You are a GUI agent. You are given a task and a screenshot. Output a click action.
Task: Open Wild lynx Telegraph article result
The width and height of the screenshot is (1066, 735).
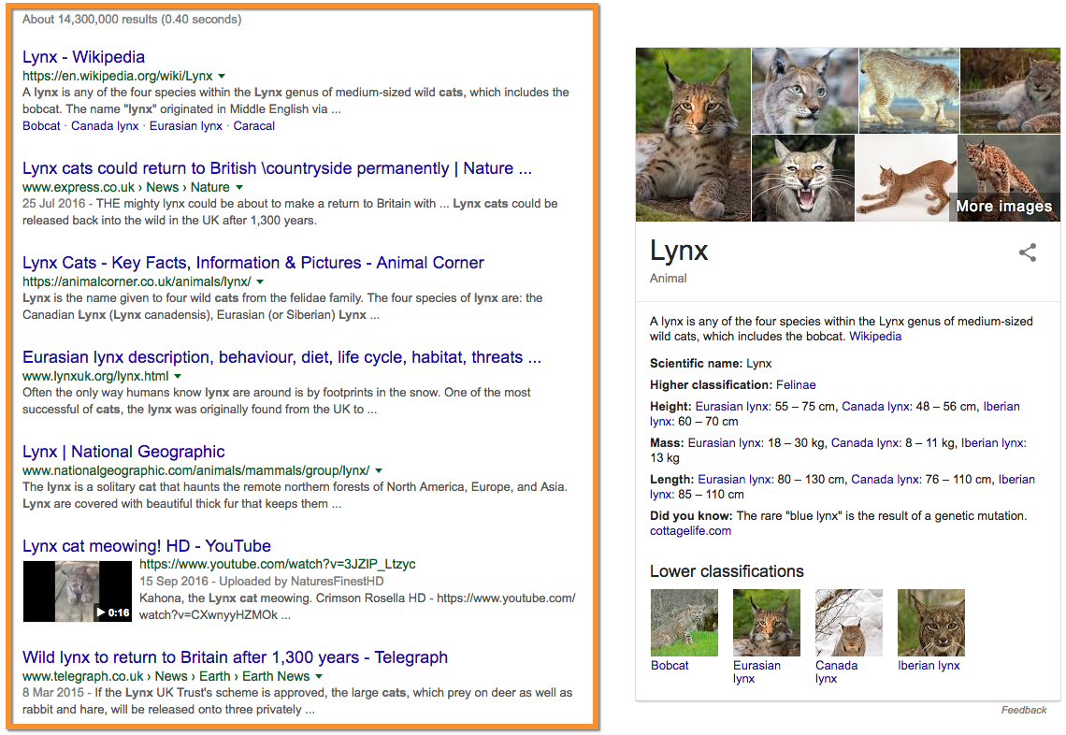pyautogui.click(x=235, y=657)
